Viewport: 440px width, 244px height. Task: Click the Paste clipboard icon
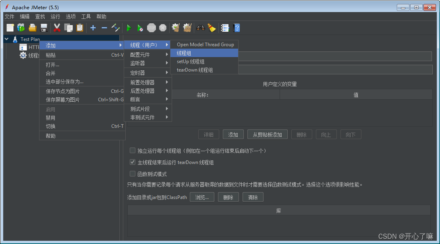[80, 28]
